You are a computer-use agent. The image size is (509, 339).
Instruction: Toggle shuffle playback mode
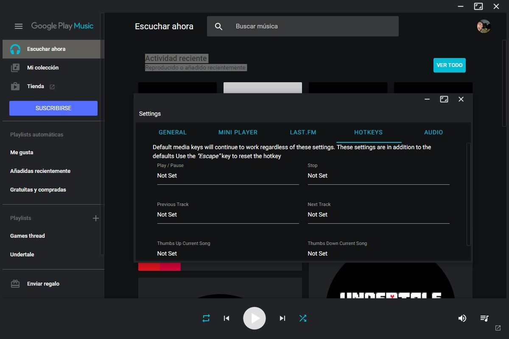(x=303, y=318)
